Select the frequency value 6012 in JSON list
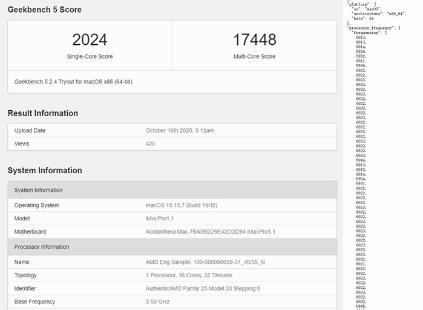The height and width of the screenshot is (310, 423). pyautogui.click(x=361, y=170)
